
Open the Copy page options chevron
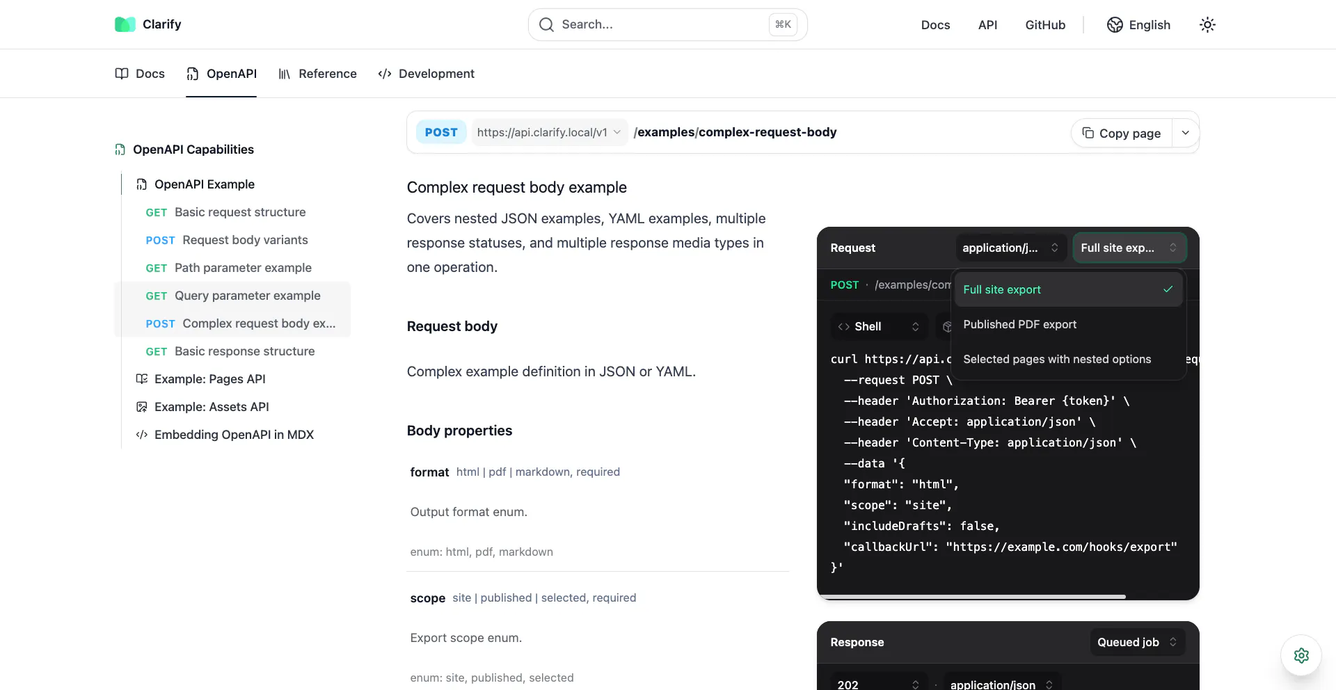[x=1186, y=133]
